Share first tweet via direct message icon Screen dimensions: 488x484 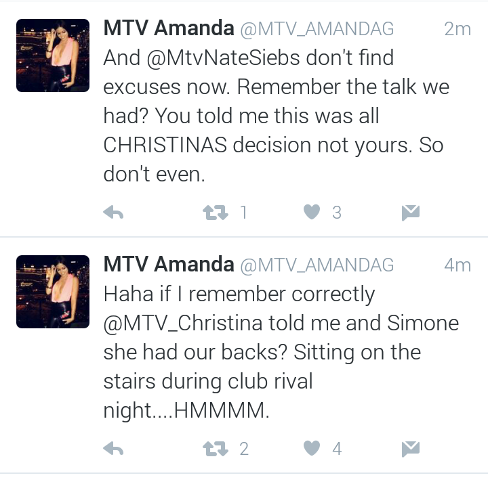tap(411, 213)
